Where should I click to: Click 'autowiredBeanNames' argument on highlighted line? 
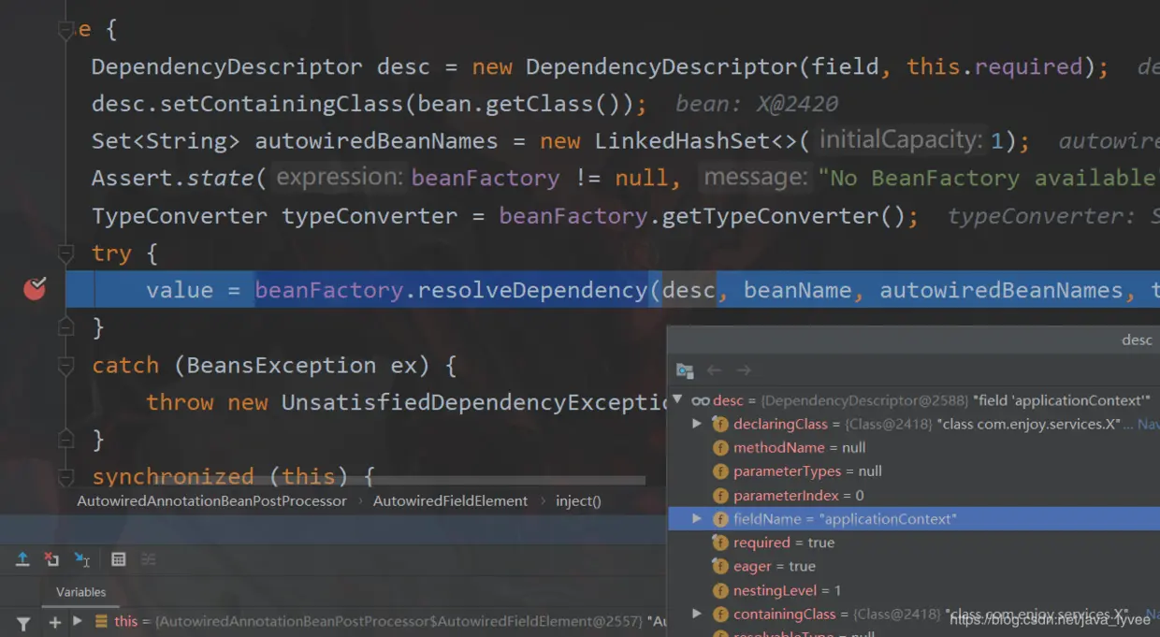[x=1001, y=290]
